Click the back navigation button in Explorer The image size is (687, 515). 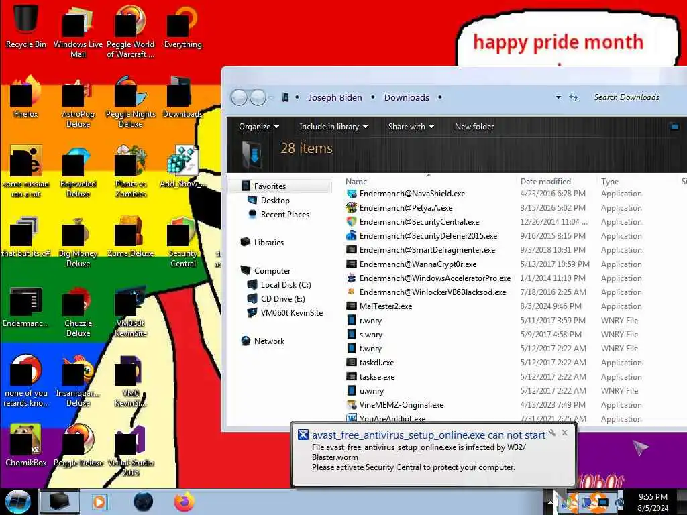pyautogui.click(x=239, y=97)
